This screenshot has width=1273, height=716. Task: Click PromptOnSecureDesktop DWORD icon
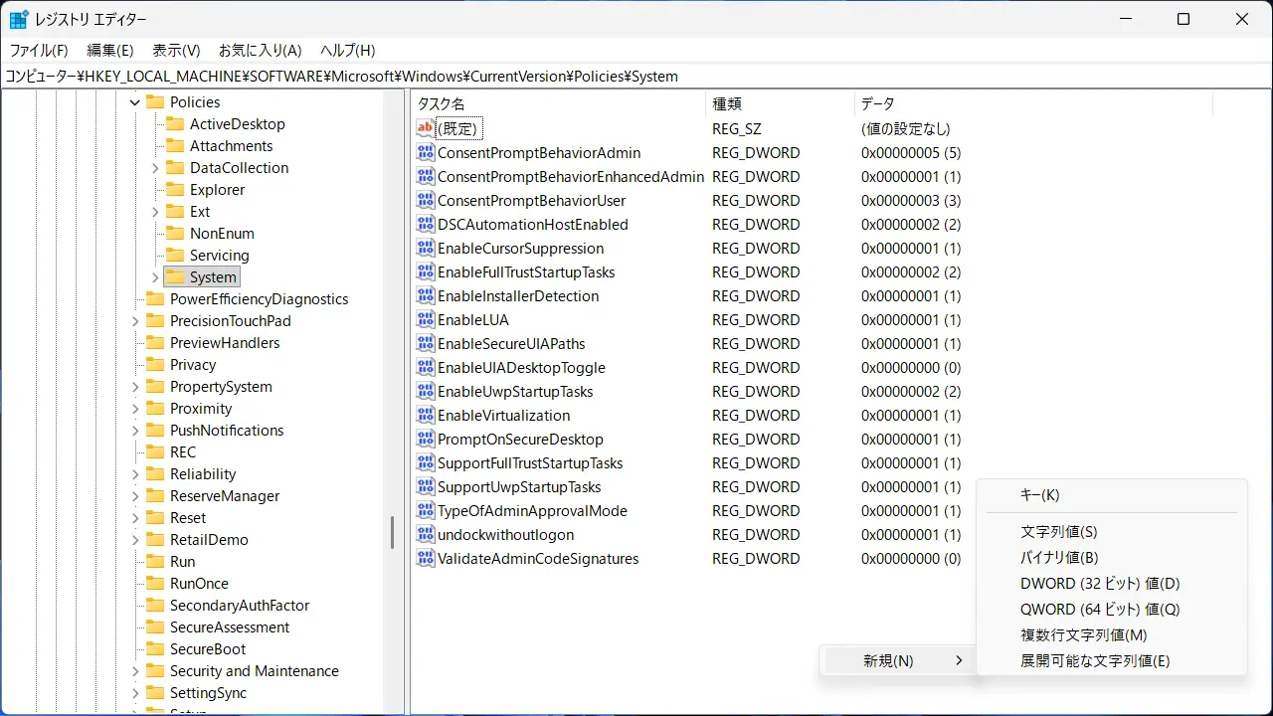tap(426, 439)
